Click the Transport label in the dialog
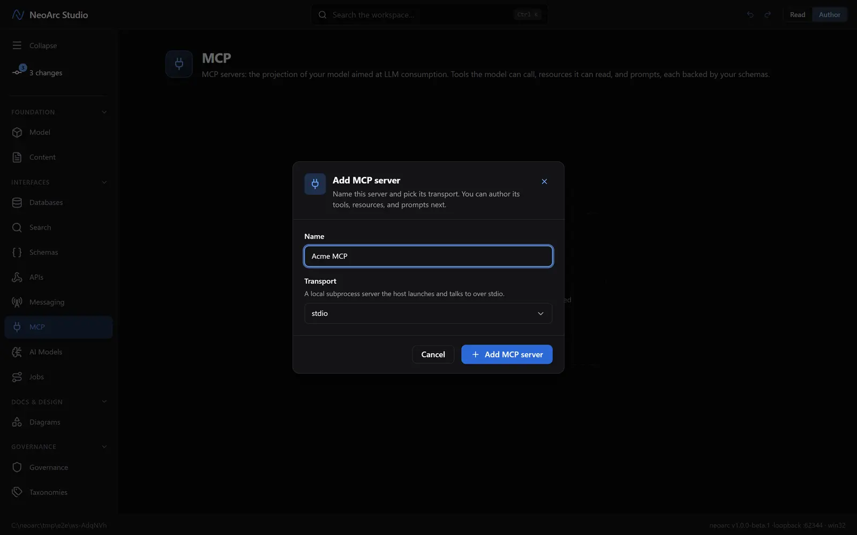The image size is (857, 535). pos(320,281)
